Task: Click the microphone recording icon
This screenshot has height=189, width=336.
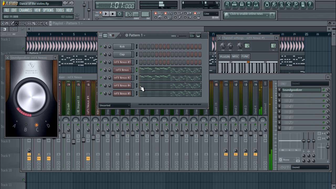Action: click(x=296, y=4)
